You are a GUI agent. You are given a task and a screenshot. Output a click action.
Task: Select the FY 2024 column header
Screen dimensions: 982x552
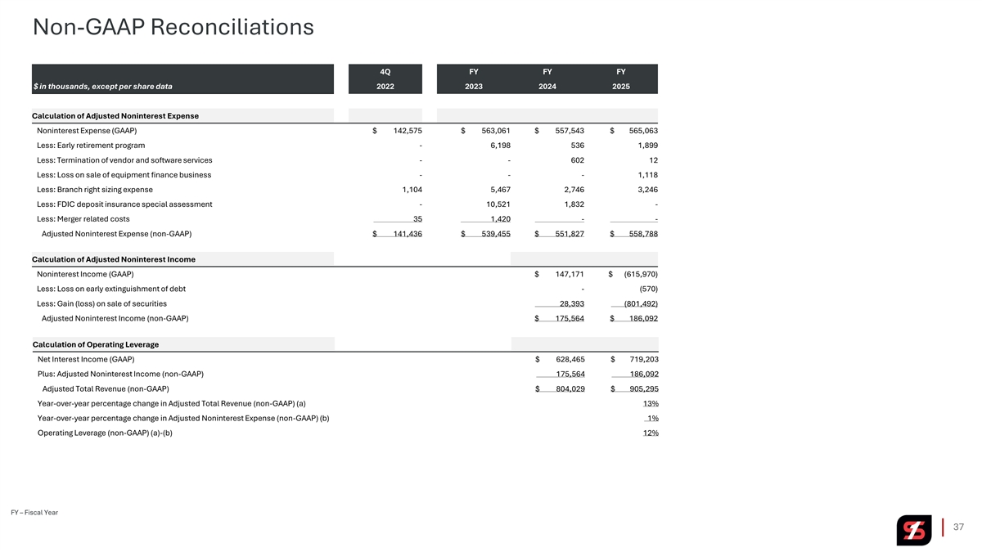point(547,79)
